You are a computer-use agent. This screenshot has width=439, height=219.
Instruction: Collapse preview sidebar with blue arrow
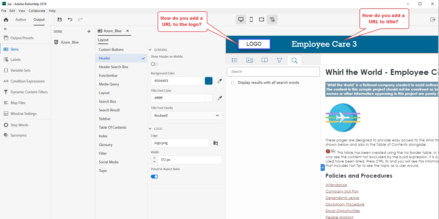coord(323,168)
